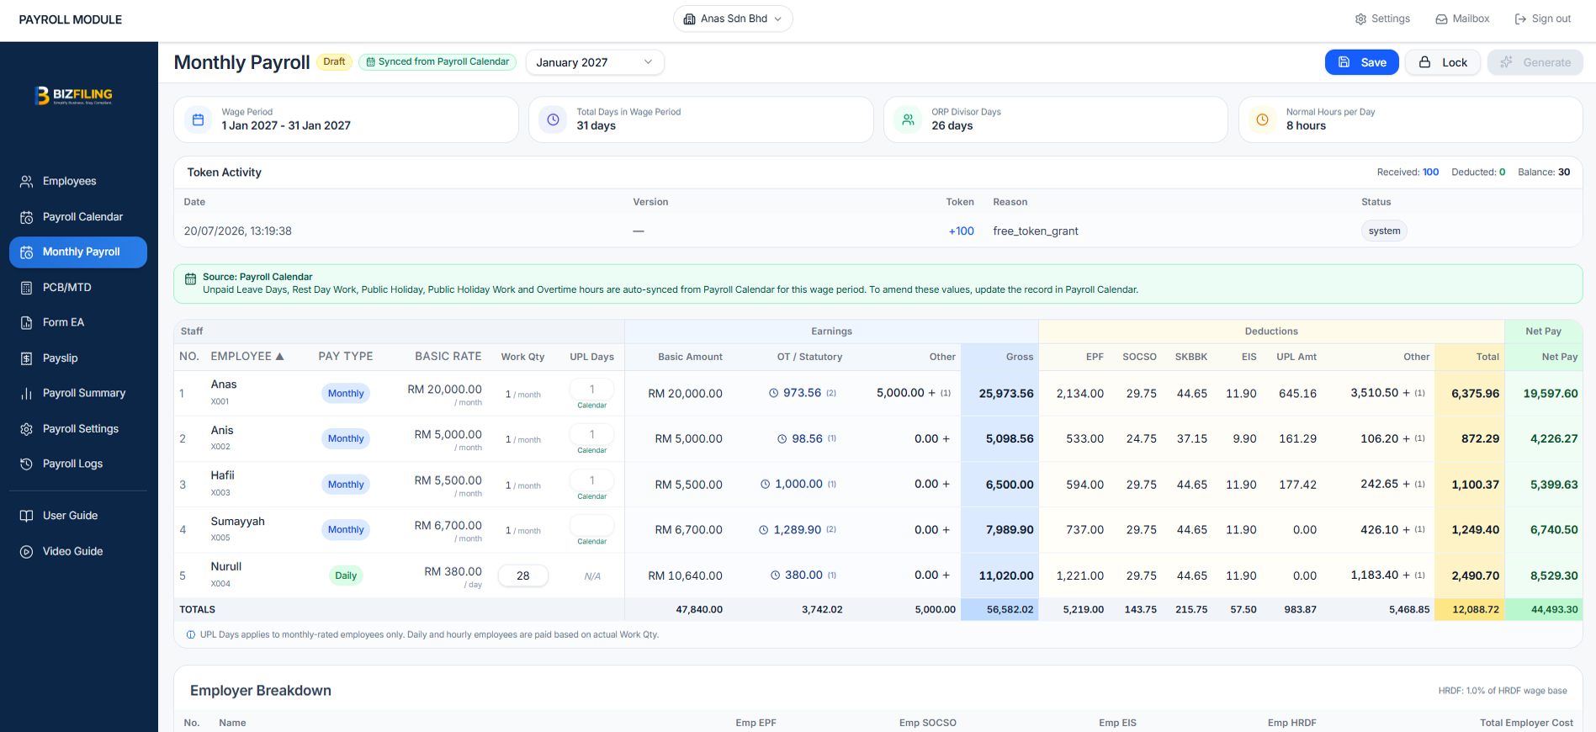Image resolution: width=1596 pixels, height=732 pixels.
Task: Add other deduction plus for Anas 3,510.50
Action: (x=1406, y=393)
